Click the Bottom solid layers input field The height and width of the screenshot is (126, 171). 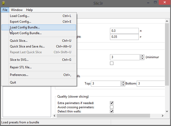tap(151, 83)
